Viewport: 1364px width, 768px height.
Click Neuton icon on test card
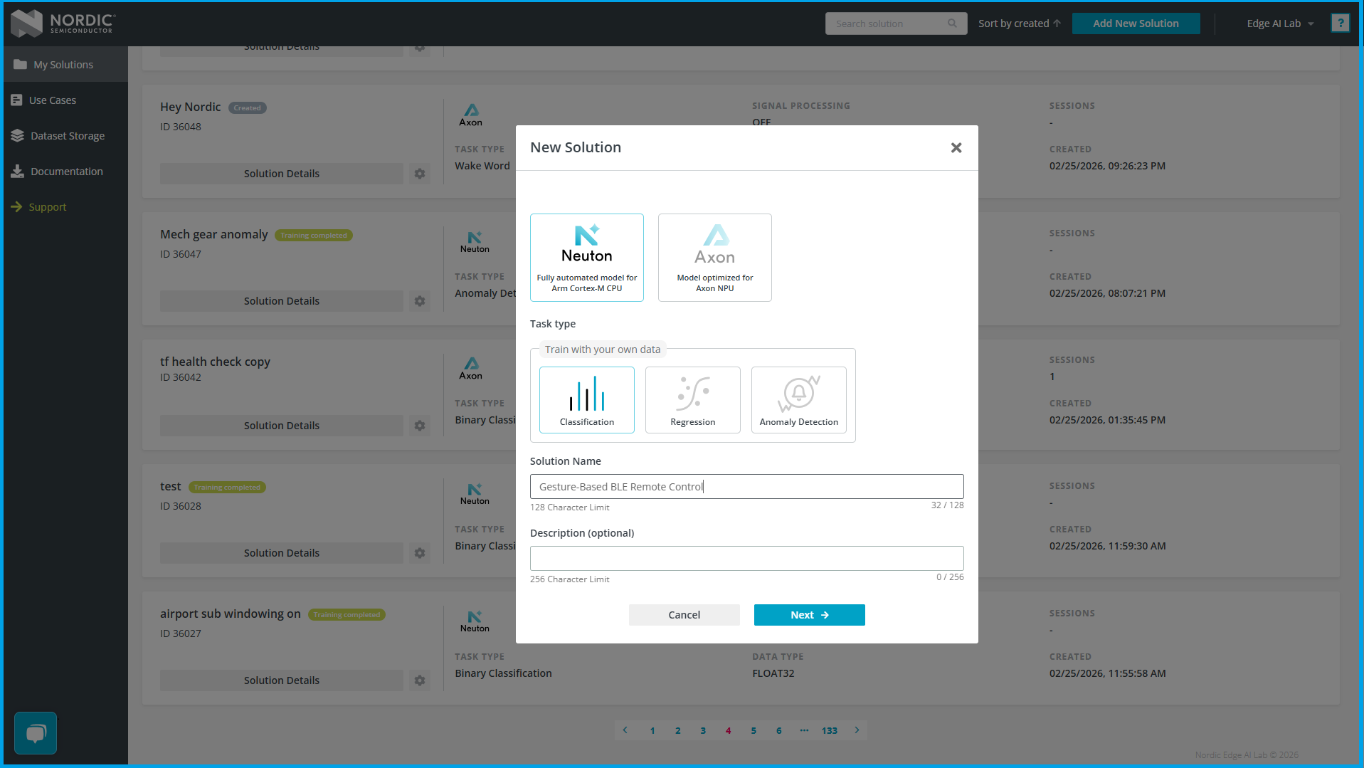coord(475,494)
